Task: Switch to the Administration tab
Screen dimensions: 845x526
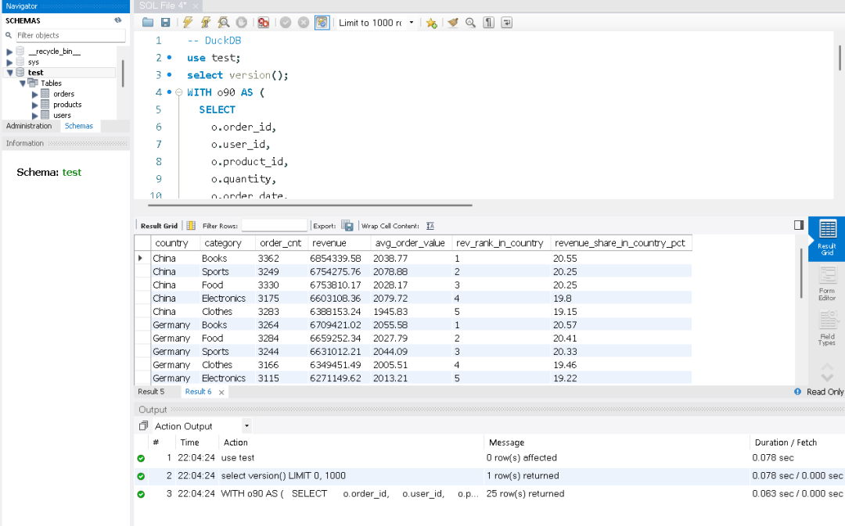Action: [x=29, y=126]
